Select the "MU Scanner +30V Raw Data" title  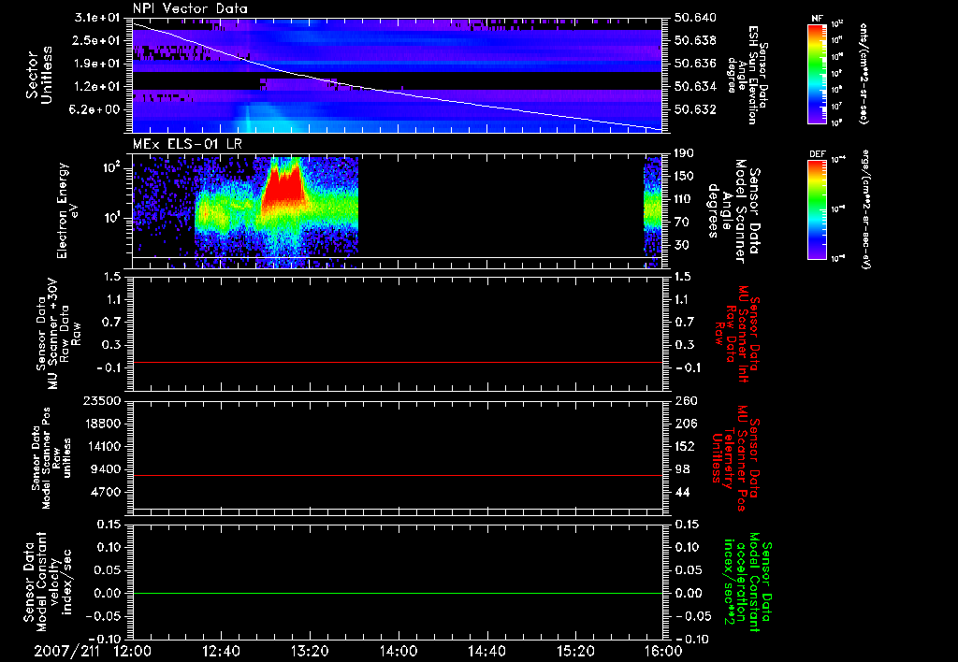[57, 334]
